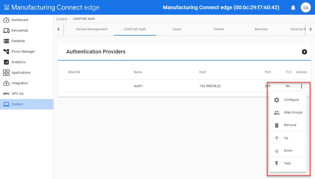Choose Configure from the actions menu
315x179 pixels.
[x=288, y=100]
